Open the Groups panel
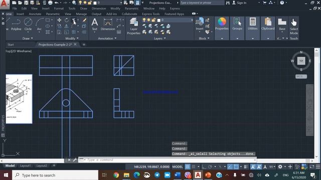This screenshot has width=321, height=180. coord(237,24)
